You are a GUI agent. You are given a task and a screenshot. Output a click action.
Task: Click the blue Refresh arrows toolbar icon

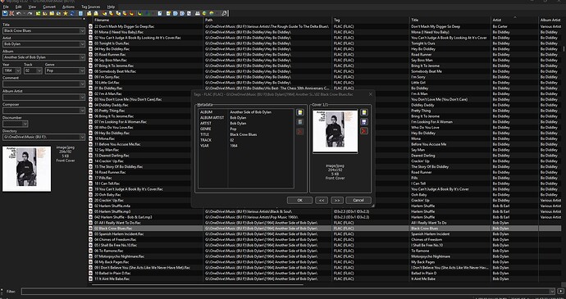(72, 13)
